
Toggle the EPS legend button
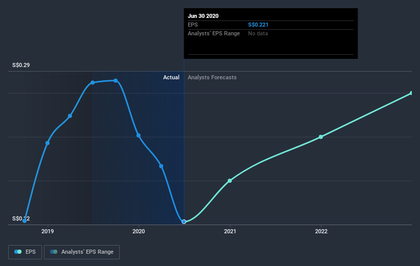[x=25, y=252]
